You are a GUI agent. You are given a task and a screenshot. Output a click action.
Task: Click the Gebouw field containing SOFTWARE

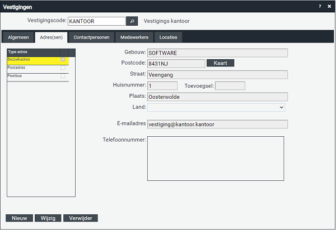(x=217, y=53)
